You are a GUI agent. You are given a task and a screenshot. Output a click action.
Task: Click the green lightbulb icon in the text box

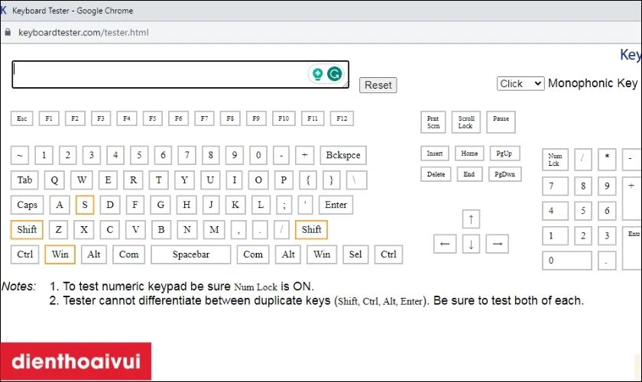pyautogui.click(x=317, y=73)
